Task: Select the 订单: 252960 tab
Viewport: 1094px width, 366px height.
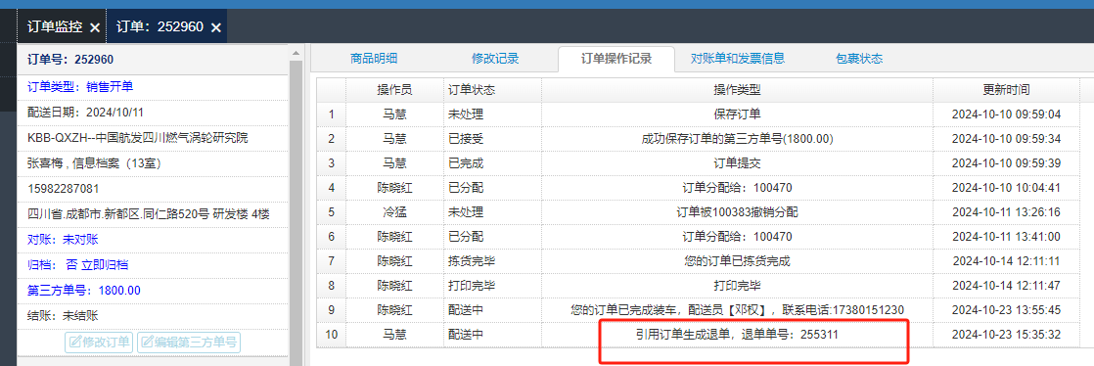Action: [160, 27]
